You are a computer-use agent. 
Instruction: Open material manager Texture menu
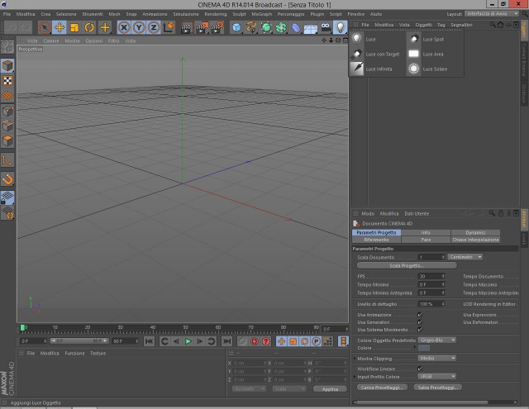pyautogui.click(x=98, y=353)
